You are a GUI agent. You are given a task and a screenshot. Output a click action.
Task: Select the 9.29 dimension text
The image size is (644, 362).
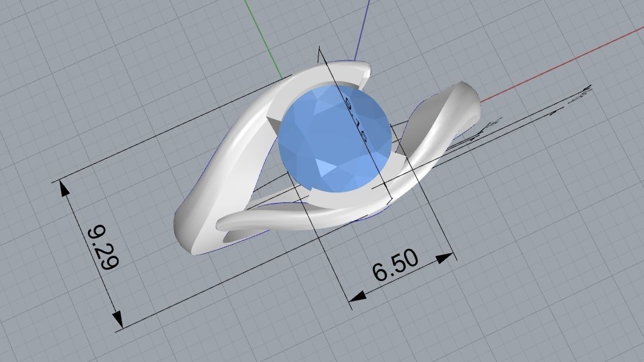[103, 248]
